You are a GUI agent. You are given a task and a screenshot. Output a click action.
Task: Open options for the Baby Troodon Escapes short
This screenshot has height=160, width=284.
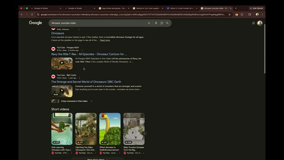coord(144,153)
